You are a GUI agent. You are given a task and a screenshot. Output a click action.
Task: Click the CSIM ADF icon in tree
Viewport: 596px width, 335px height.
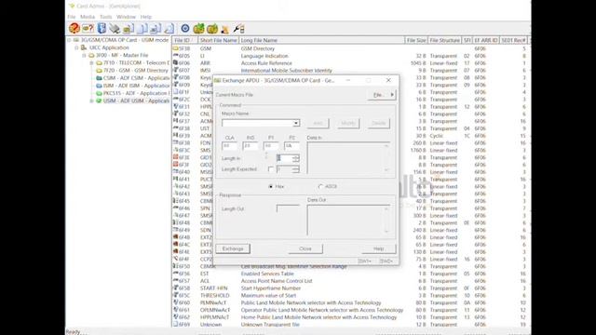(x=100, y=78)
